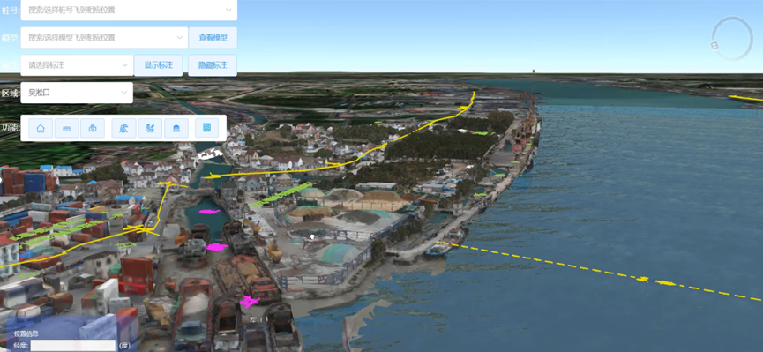Click the home view icon
This screenshot has height=352, width=763.
(x=41, y=128)
